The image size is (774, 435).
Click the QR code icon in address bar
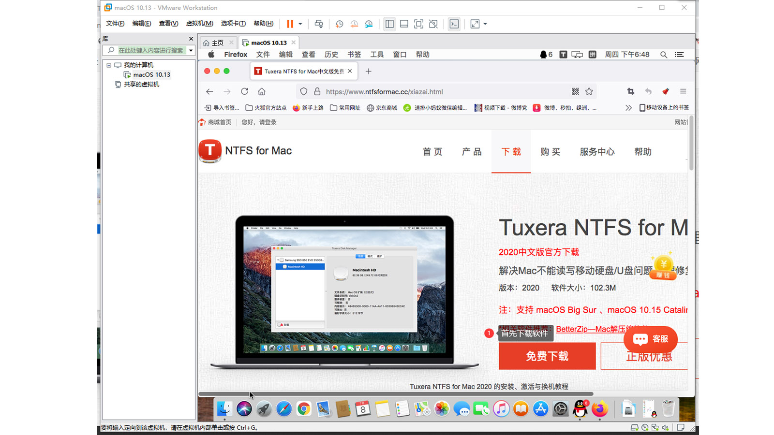[x=575, y=91]
